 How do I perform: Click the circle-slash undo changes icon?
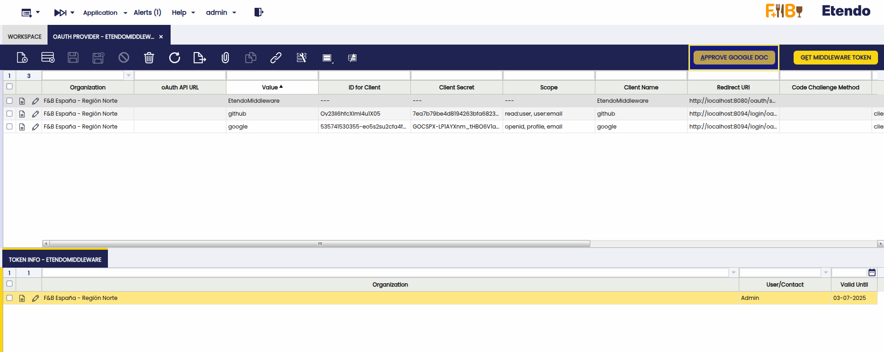click(x=124, y=58)
